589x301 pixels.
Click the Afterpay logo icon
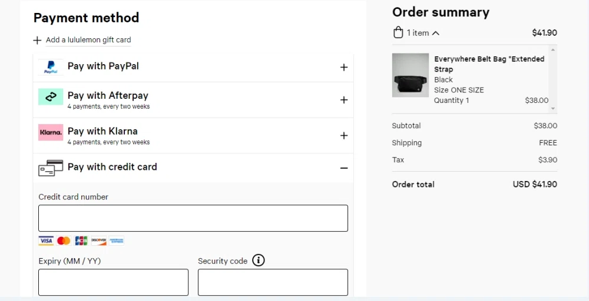[x=50, y=97]
